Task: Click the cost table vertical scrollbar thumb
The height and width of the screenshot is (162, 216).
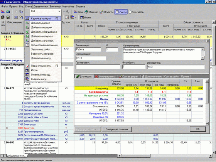Action: [x=207, y=93]
